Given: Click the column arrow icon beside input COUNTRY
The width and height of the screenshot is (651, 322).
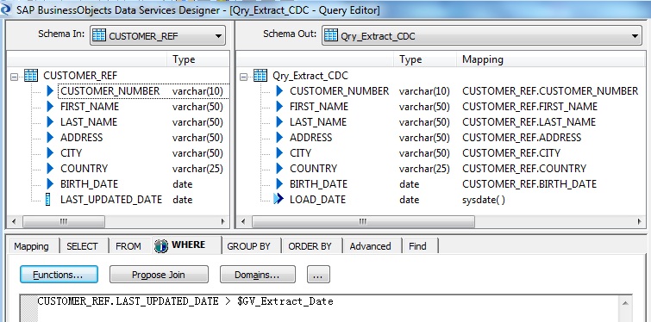Looking at the screenshot, I should coord(50,168).
